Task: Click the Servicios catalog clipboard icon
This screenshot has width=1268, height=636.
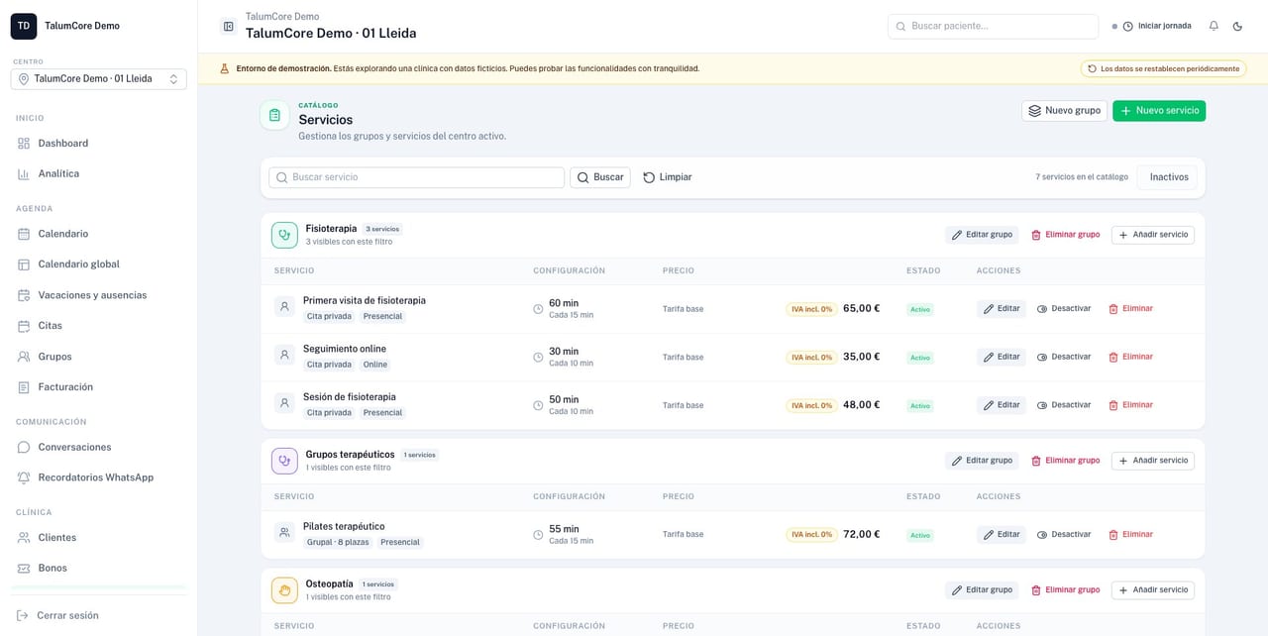Action: click(274, 115)
